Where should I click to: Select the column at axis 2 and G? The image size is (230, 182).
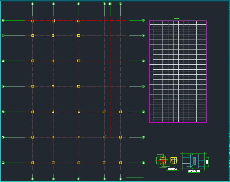53,21
